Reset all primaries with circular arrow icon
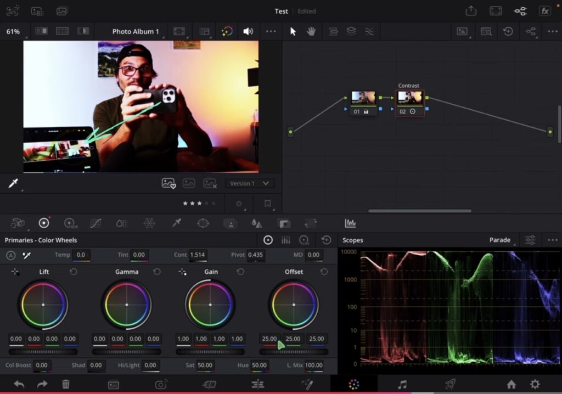The height and width of the screenshot is (394, 562). click(x=326, y=240)
